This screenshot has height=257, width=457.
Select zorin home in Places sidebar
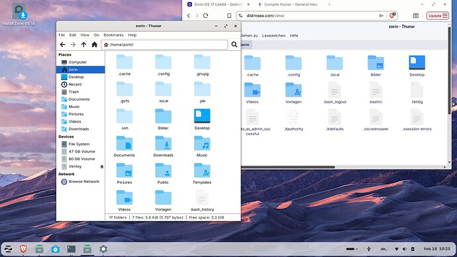(80, 70)
